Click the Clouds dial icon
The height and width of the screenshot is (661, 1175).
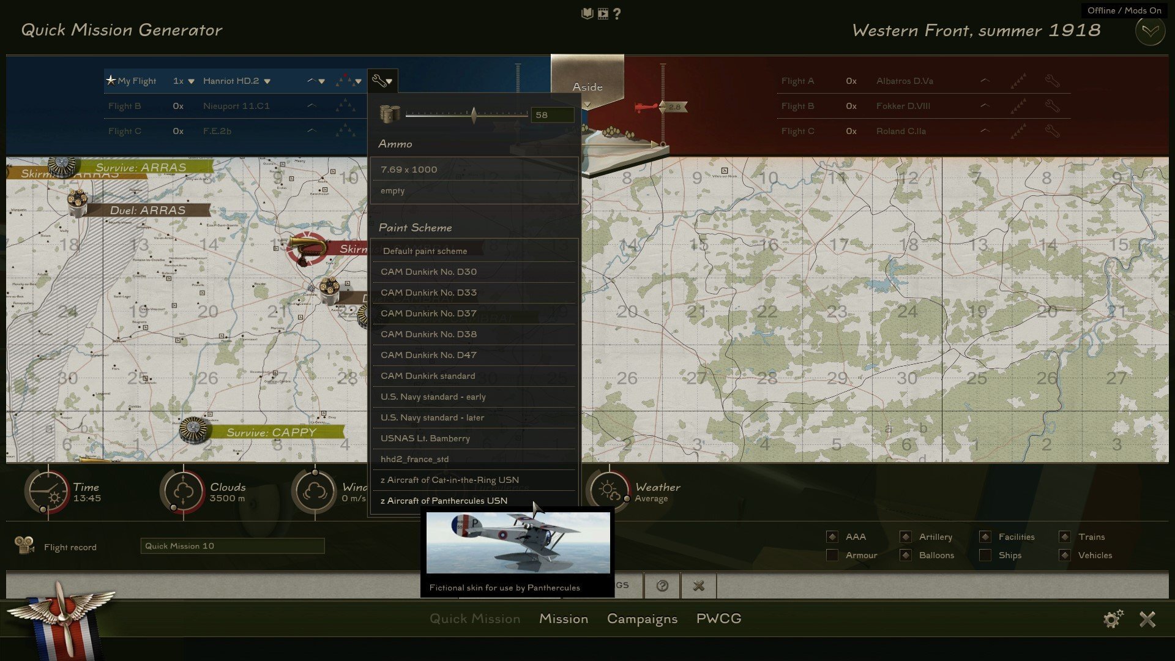point(183,491)
